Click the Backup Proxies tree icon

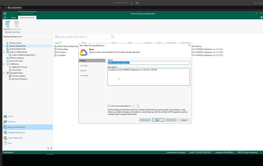coord(7,43)
